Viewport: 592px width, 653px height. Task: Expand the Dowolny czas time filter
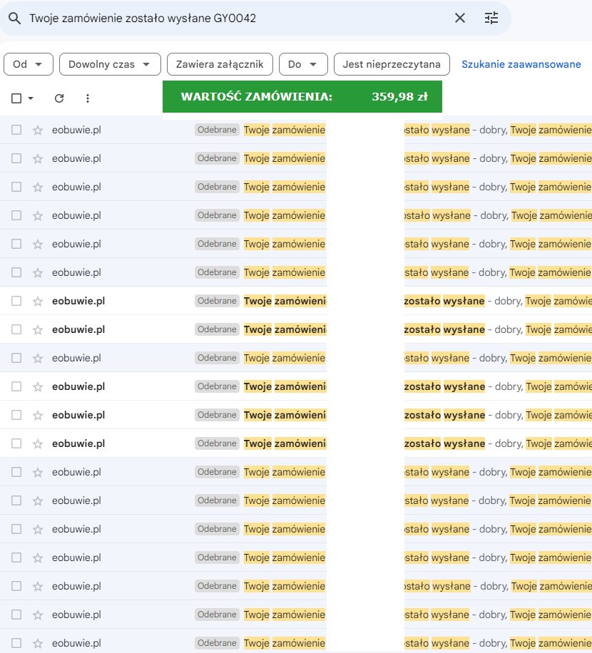coord(110,64)
